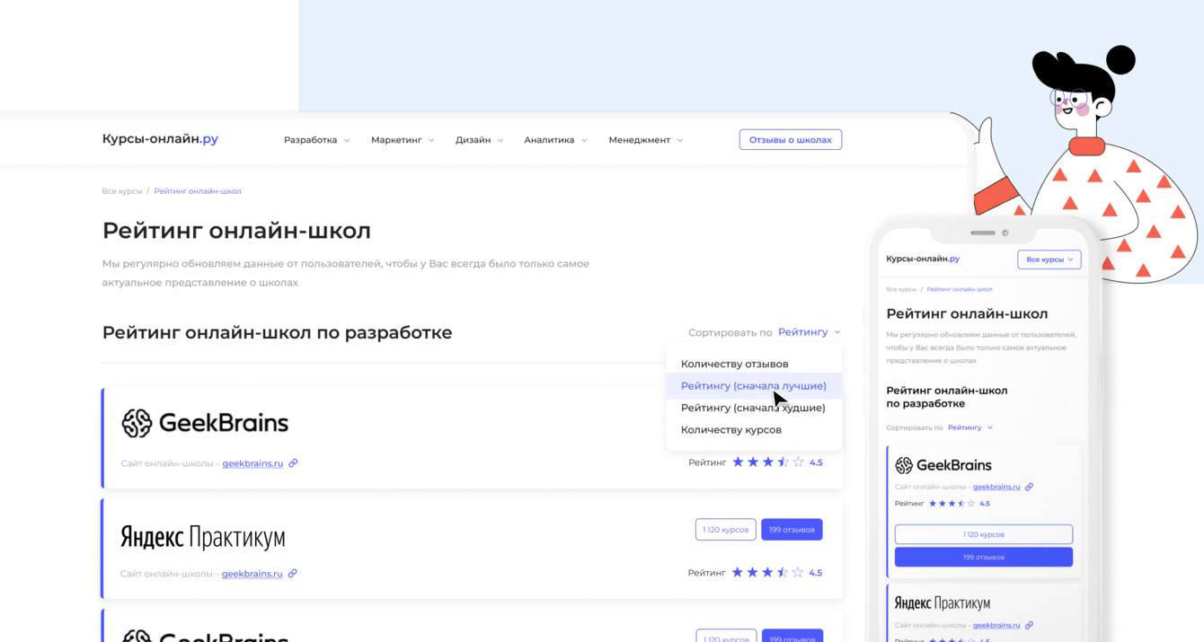Choose Рейтингу (сначала лучшие) option
Viewport: 1204px width, 642px height.
(753, 386)
